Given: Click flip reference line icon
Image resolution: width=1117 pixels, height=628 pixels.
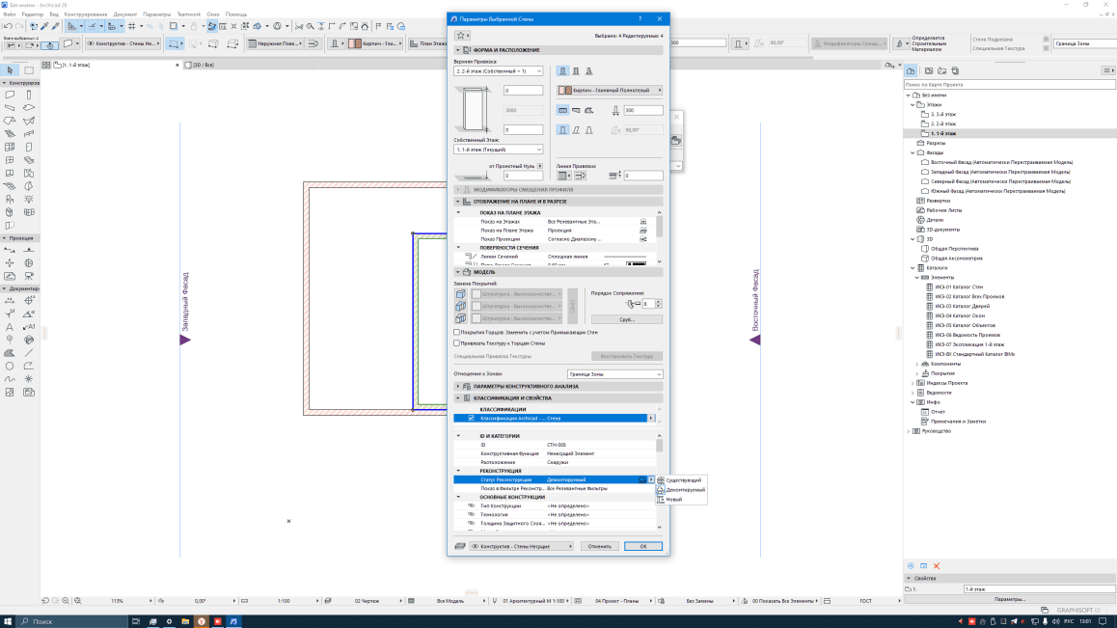Looking at the screenshot, I should pos(580,176).
